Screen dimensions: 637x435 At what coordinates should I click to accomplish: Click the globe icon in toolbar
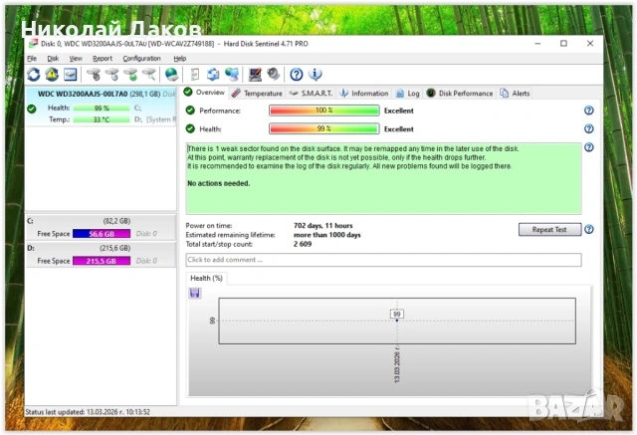171,75
